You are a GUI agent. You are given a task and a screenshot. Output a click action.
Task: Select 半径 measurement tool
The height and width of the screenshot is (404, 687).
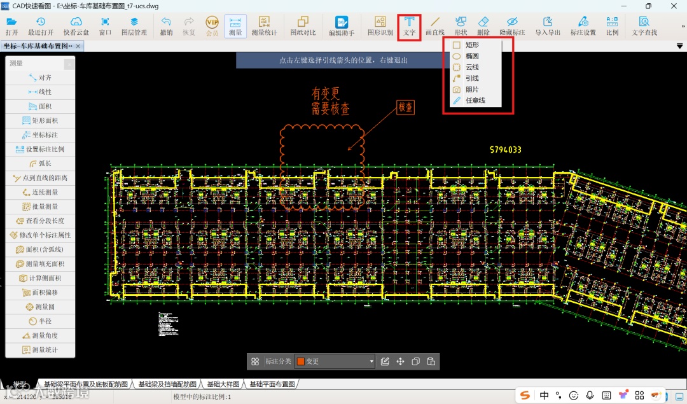pos(40,321)
